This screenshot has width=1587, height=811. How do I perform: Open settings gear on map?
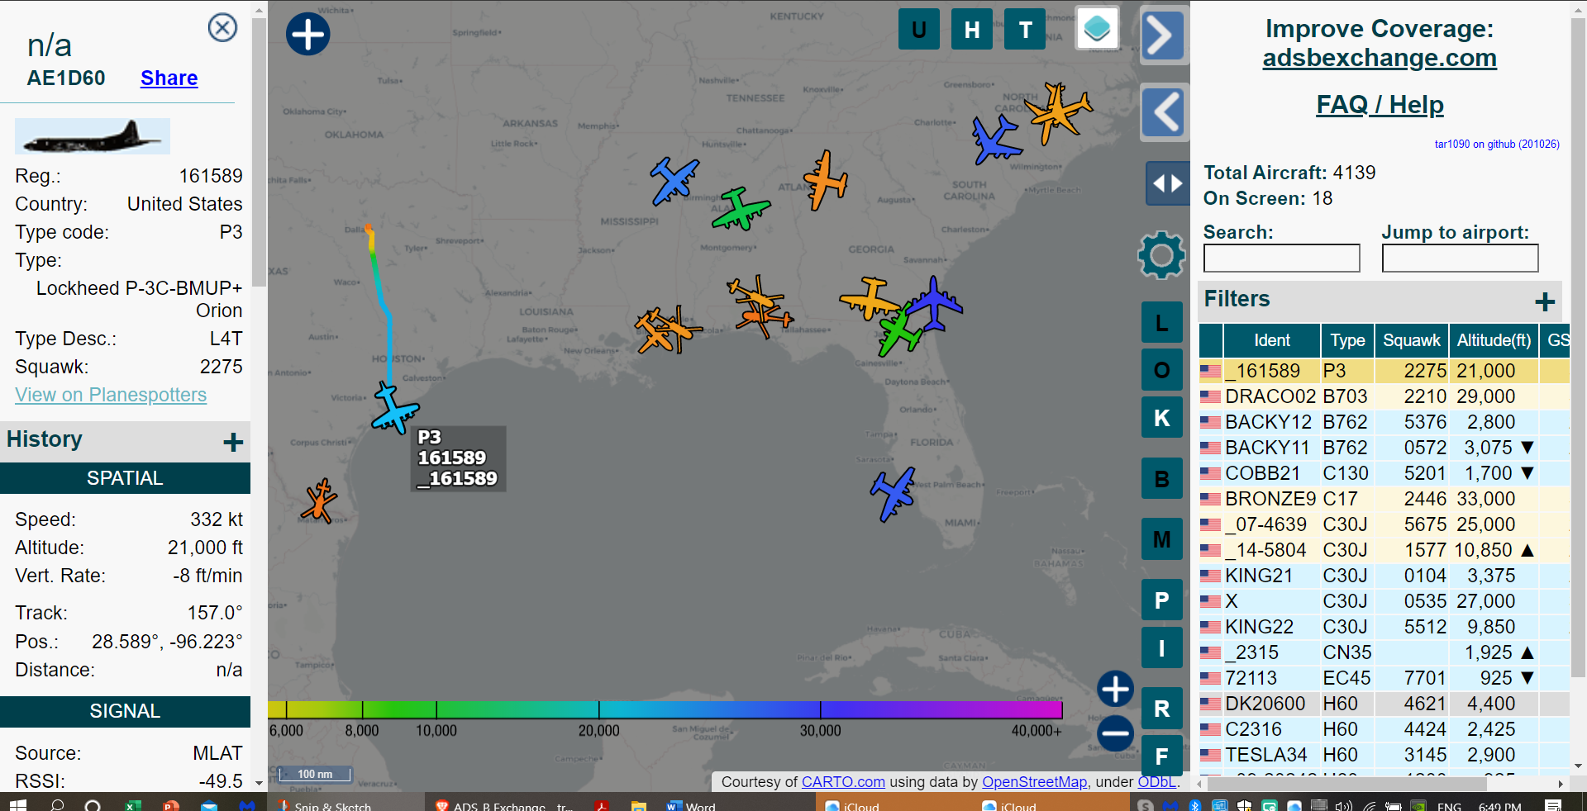pos(1161,255)
